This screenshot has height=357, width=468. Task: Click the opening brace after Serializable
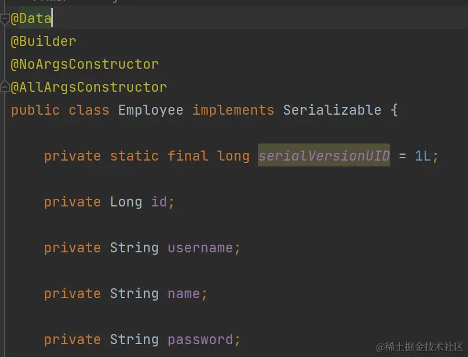[x=394, y=110]
